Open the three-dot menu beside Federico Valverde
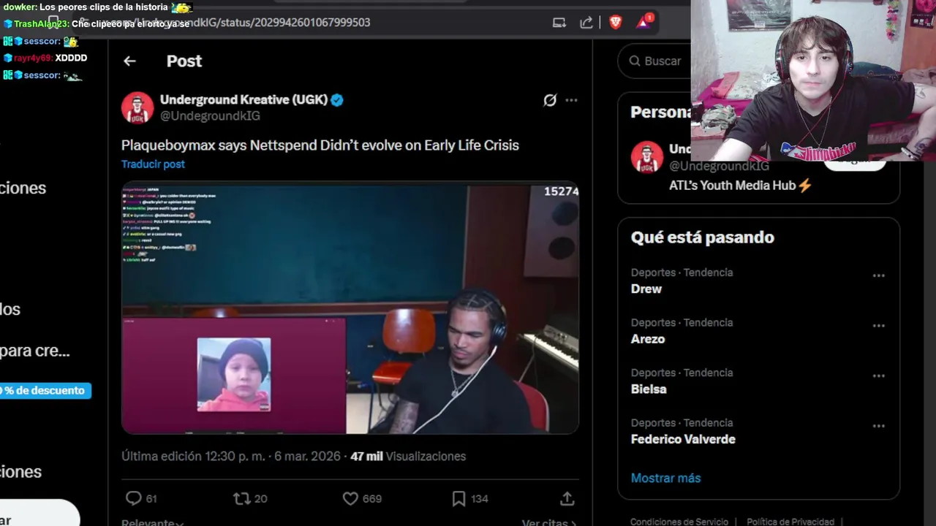Viewport: 936px width, 526px height. (x=879, y=426)
